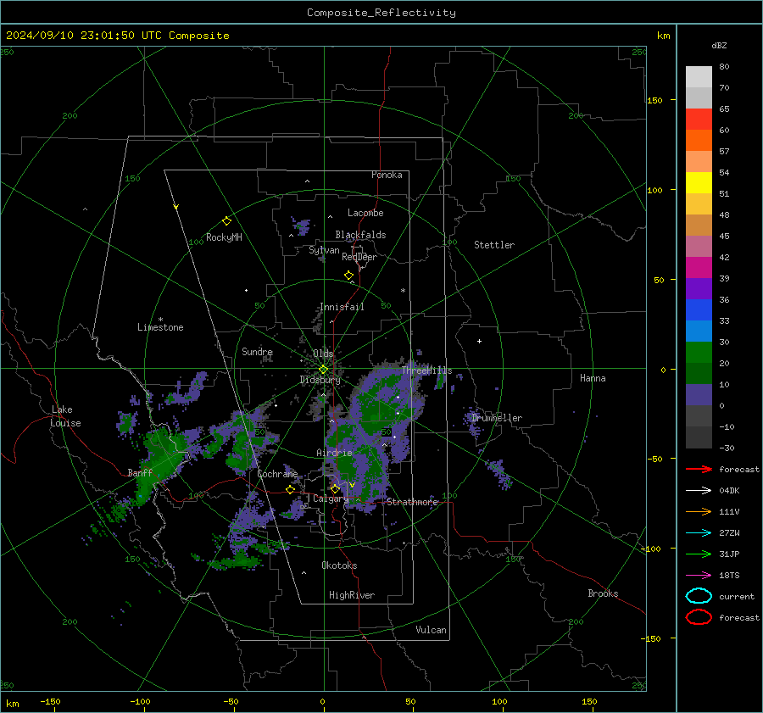Viewport: 763px width, 713px height.
Task: Select the Strathmore label
Action: [413, 502]
